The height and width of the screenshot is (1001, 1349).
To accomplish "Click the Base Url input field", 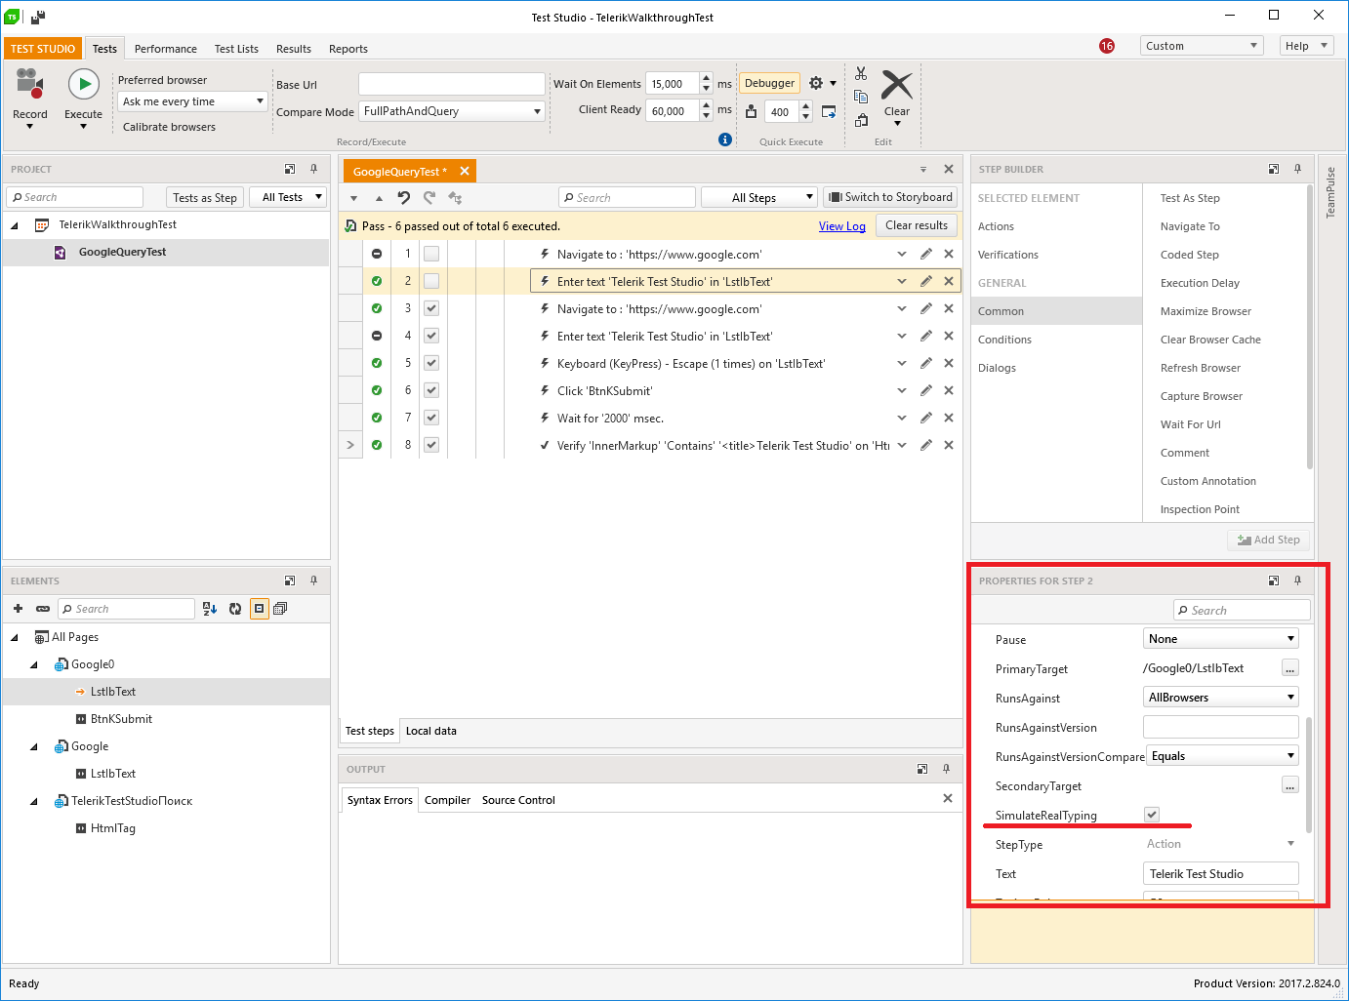I will [x=452, y=84].
